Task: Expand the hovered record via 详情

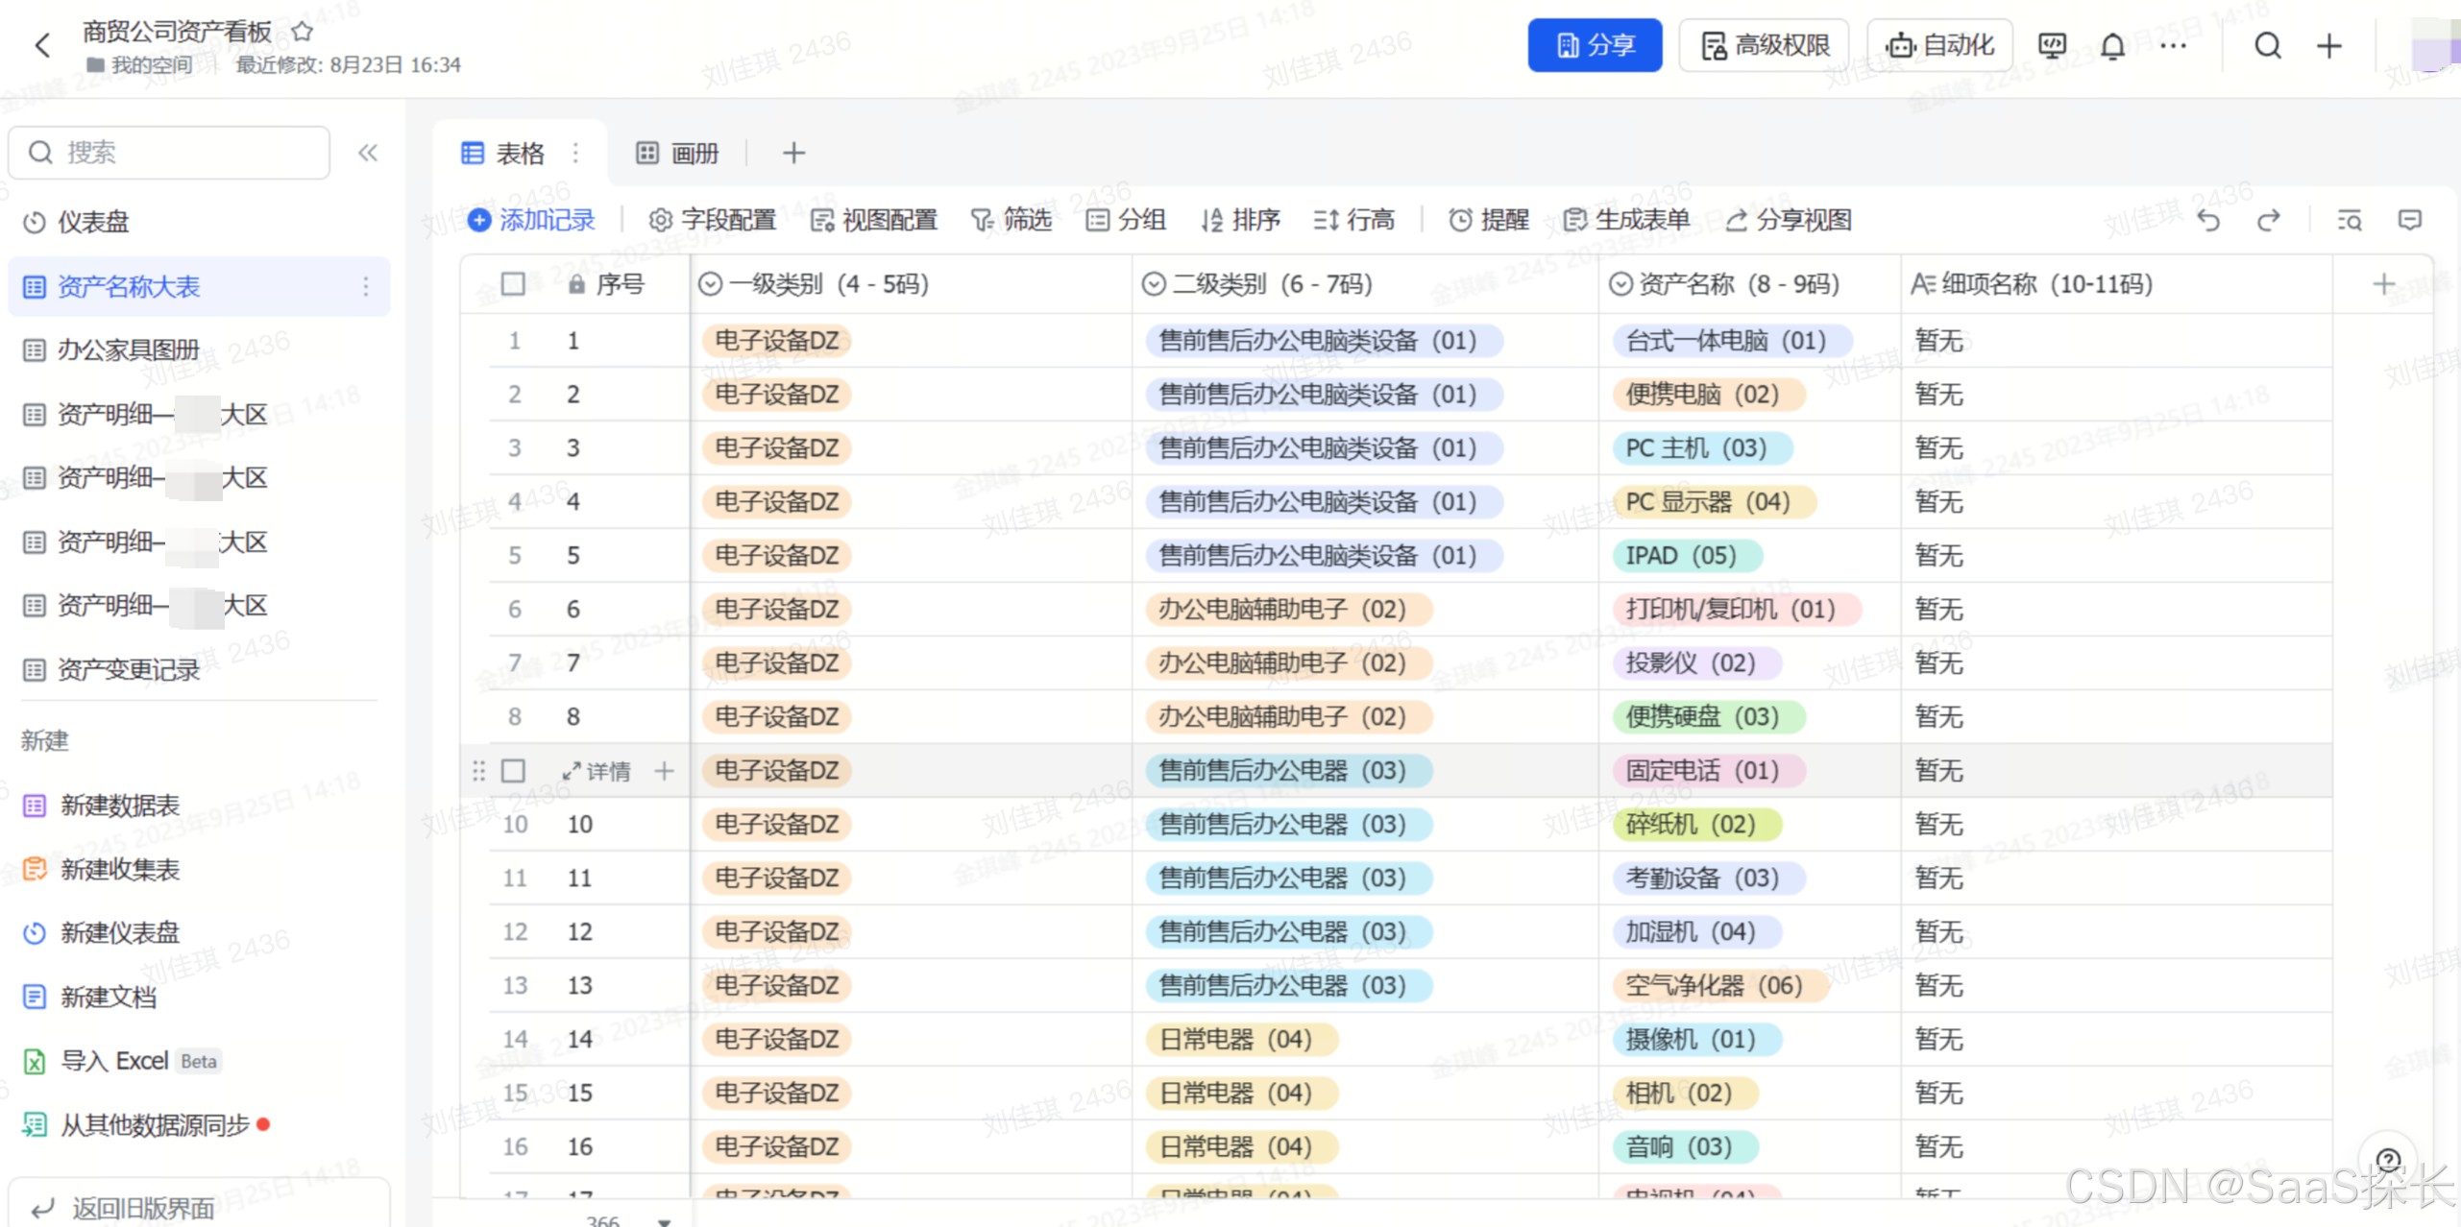Action: (x=597, y=771)
